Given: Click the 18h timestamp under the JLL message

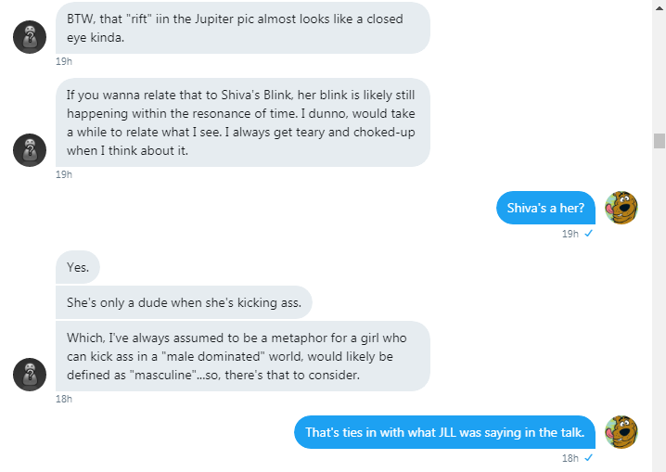Looking at the screenshot, I should tap(570, 458).
